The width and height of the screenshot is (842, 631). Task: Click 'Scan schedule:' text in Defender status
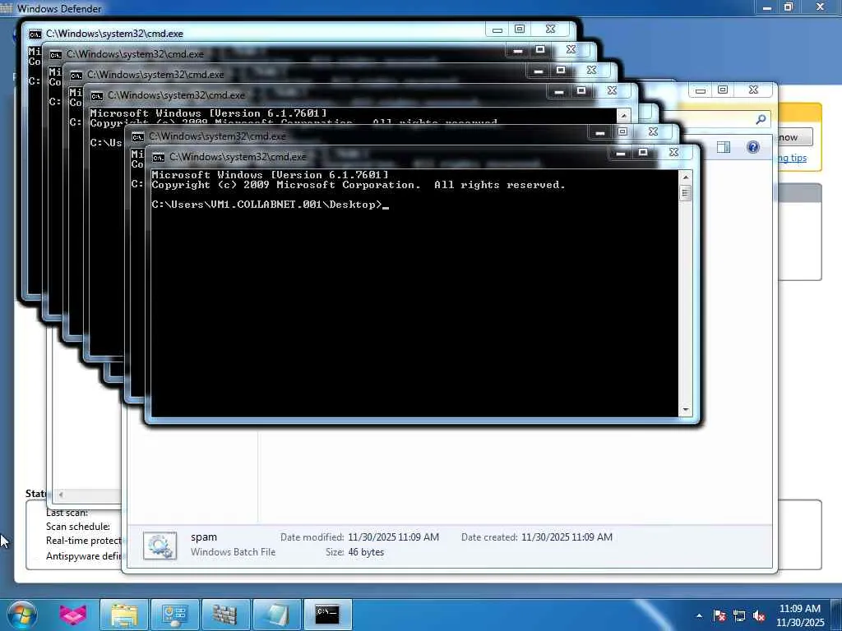point(78,527)
